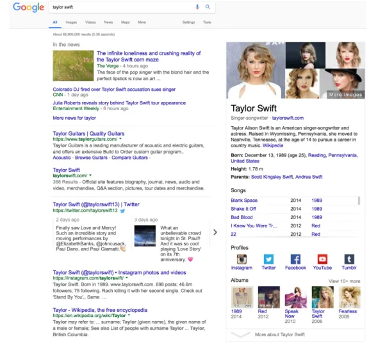This screenshot has height=344, width=369.
Task: Open the Acoustic sitelink
Action: point(61,158)
